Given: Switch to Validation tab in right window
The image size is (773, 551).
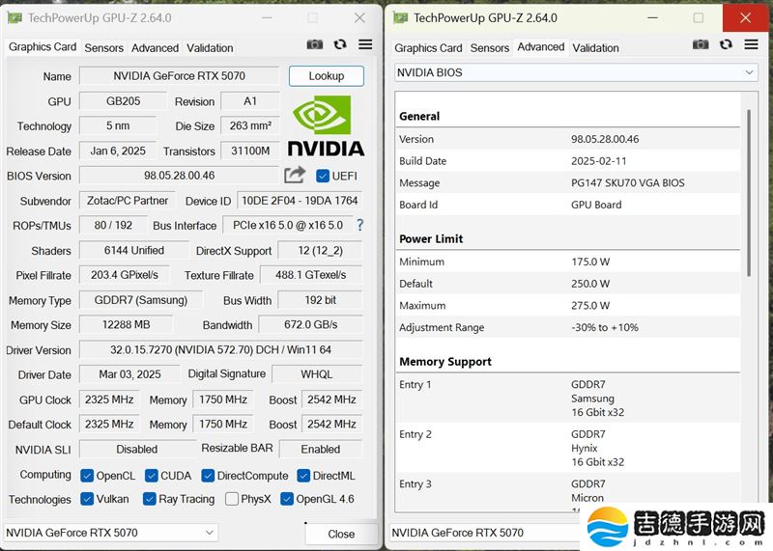Looking at the screenshot, I should (595, 48).
